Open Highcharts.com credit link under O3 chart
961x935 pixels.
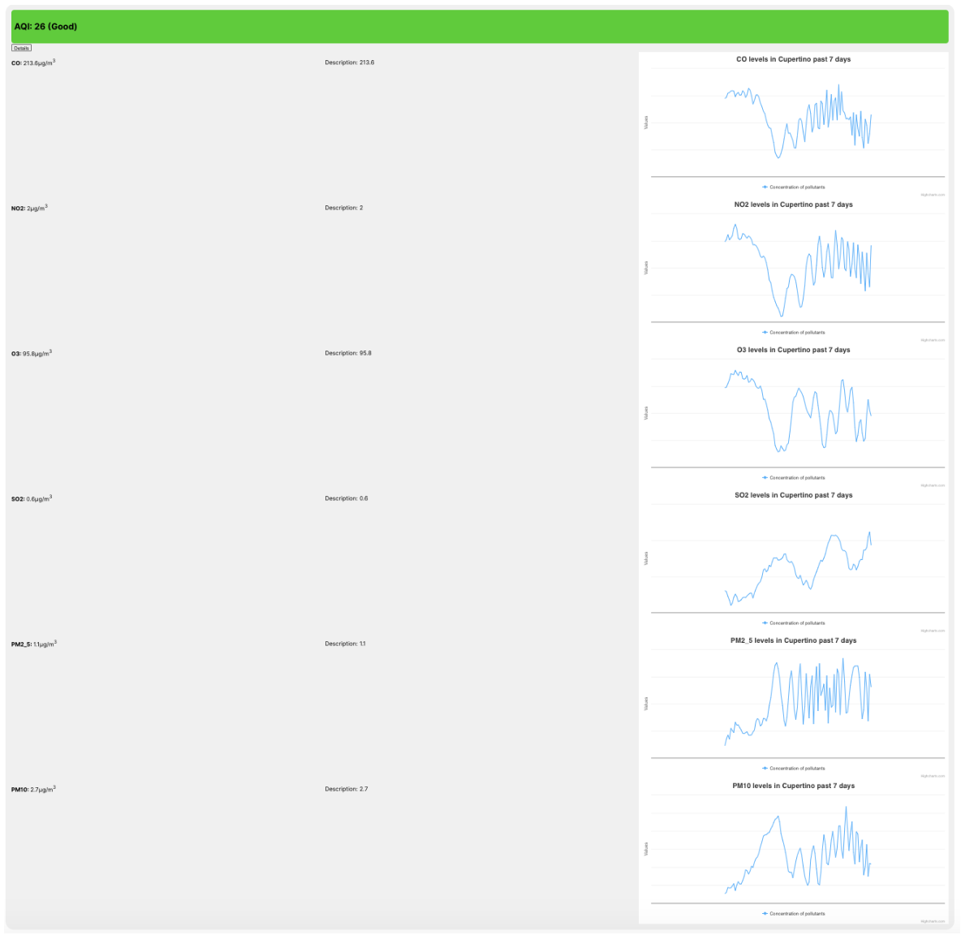933,485
